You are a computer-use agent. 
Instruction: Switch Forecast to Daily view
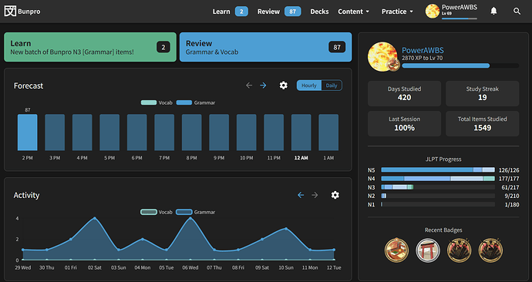pos(332,86)
